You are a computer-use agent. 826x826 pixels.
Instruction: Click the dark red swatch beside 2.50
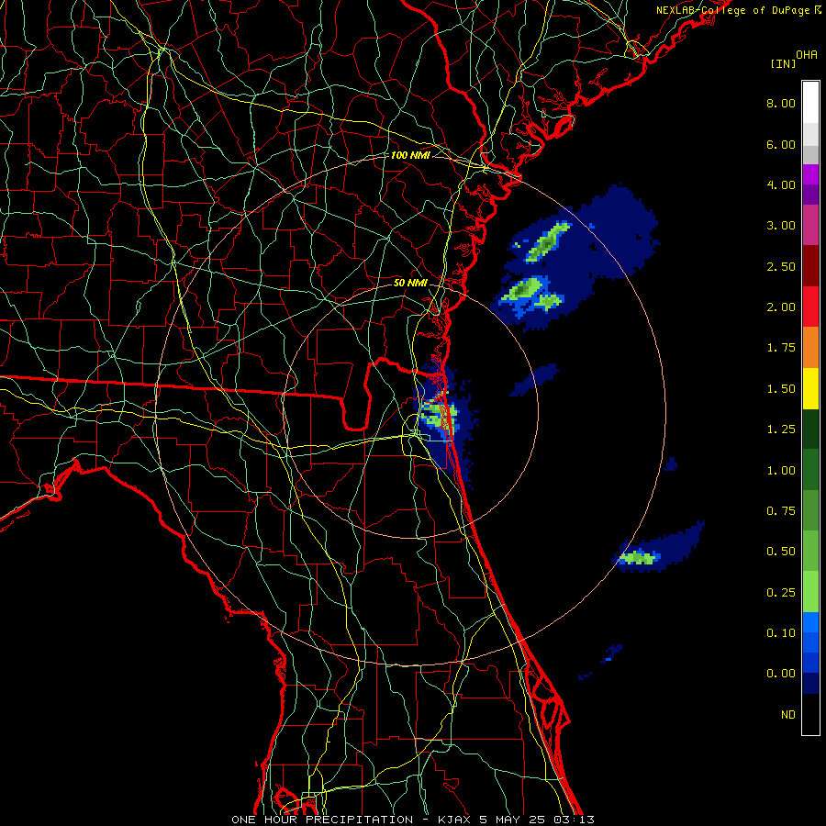(x=810, y=266)
